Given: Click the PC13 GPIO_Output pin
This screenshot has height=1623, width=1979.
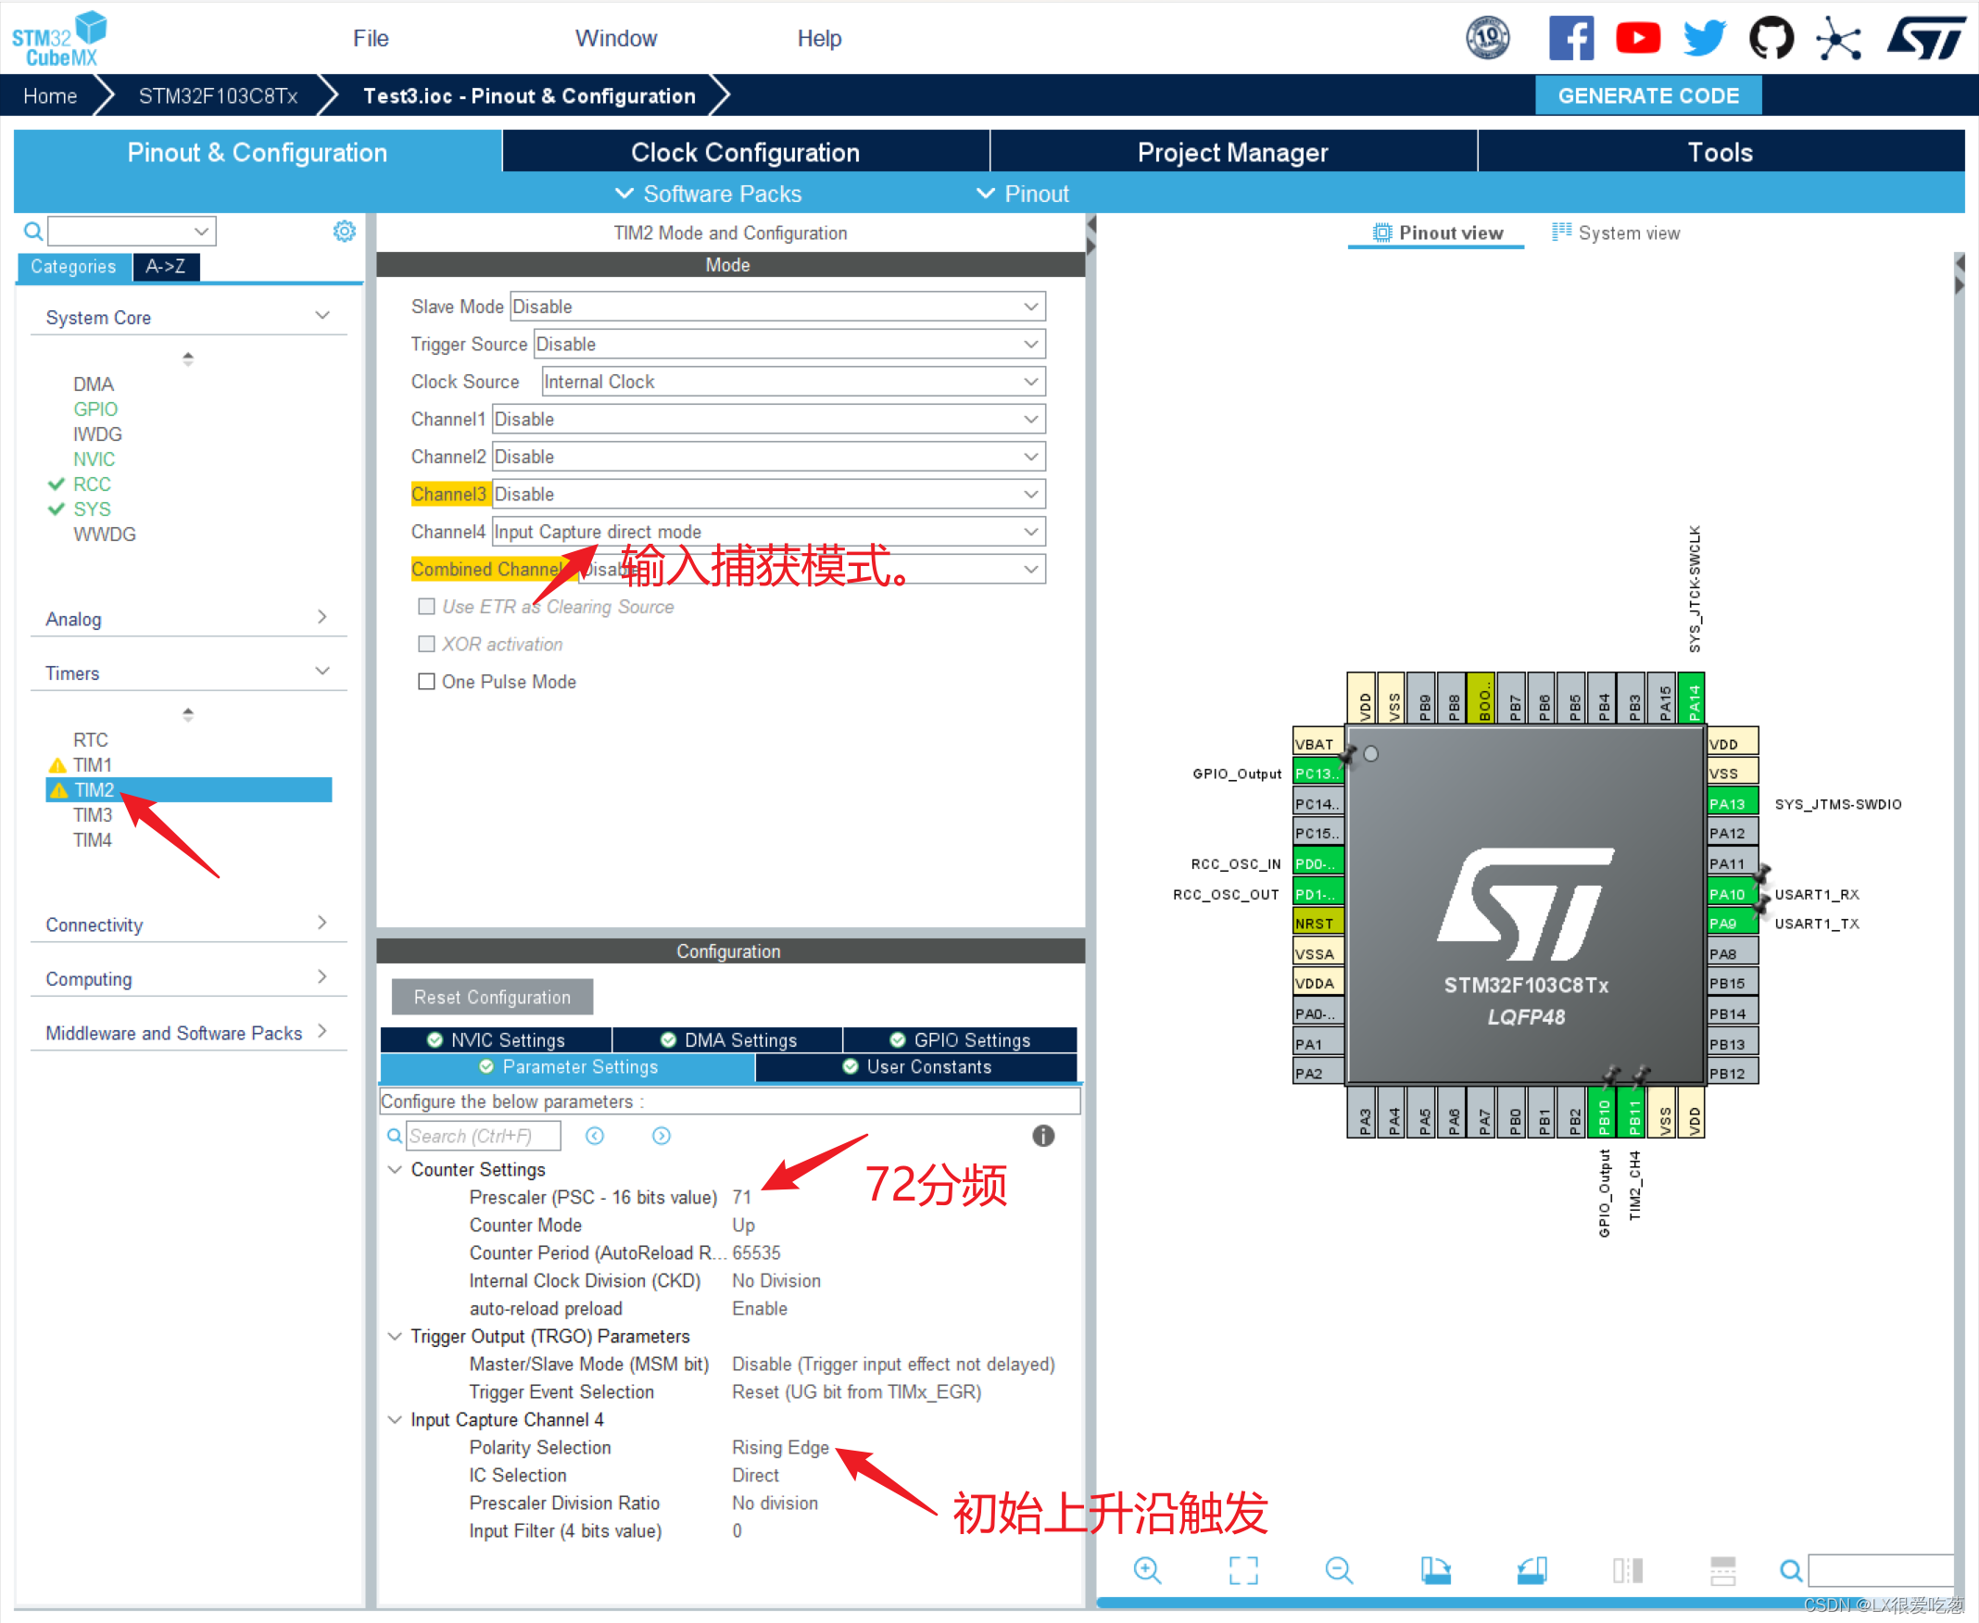Looking at the screenshot, I should click(1318, 773).
